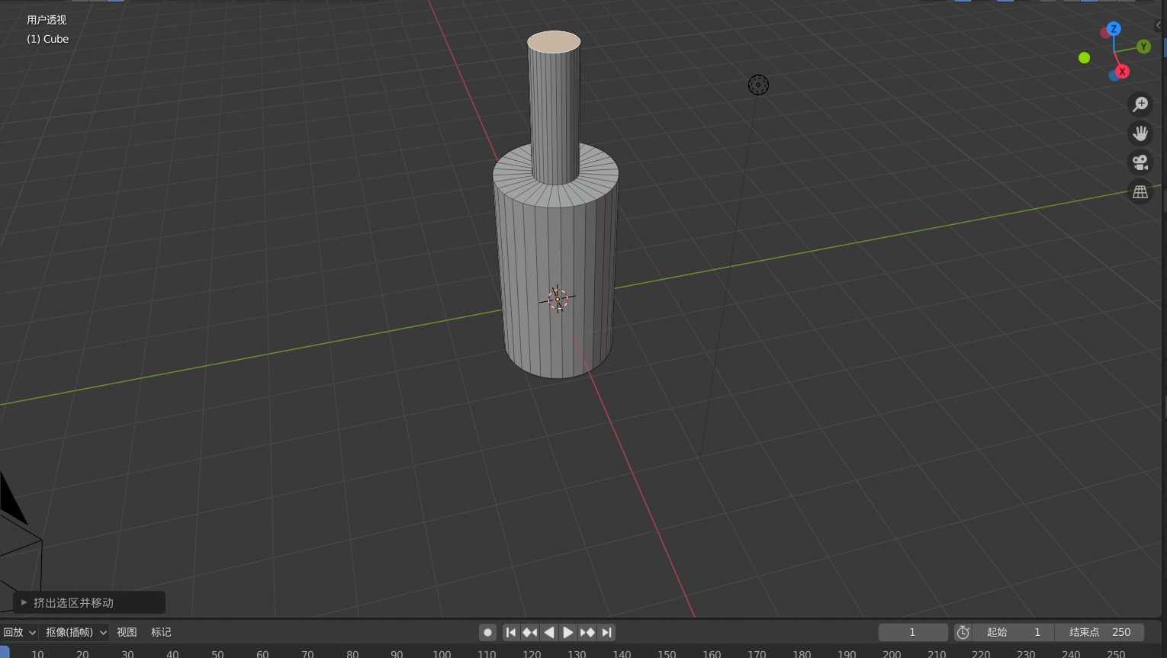Image resolution: width=1167 pixels, height=658 pixels.
Task: Click the X axis on the navigation gizmo
Action: (1122, 72)
